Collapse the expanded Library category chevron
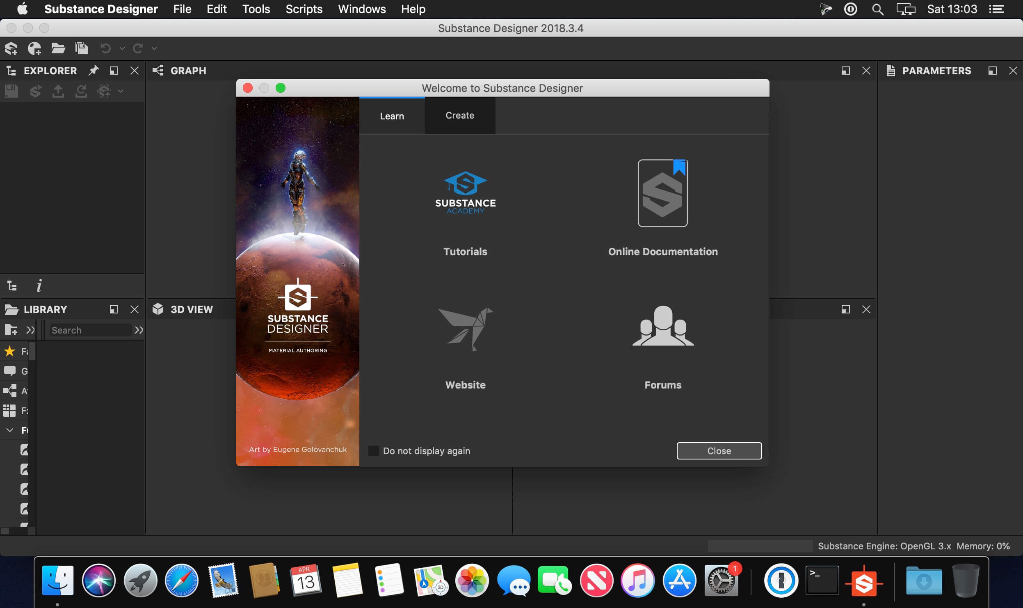The height and width of the screenshot is (608, 1023). [10, 430]
